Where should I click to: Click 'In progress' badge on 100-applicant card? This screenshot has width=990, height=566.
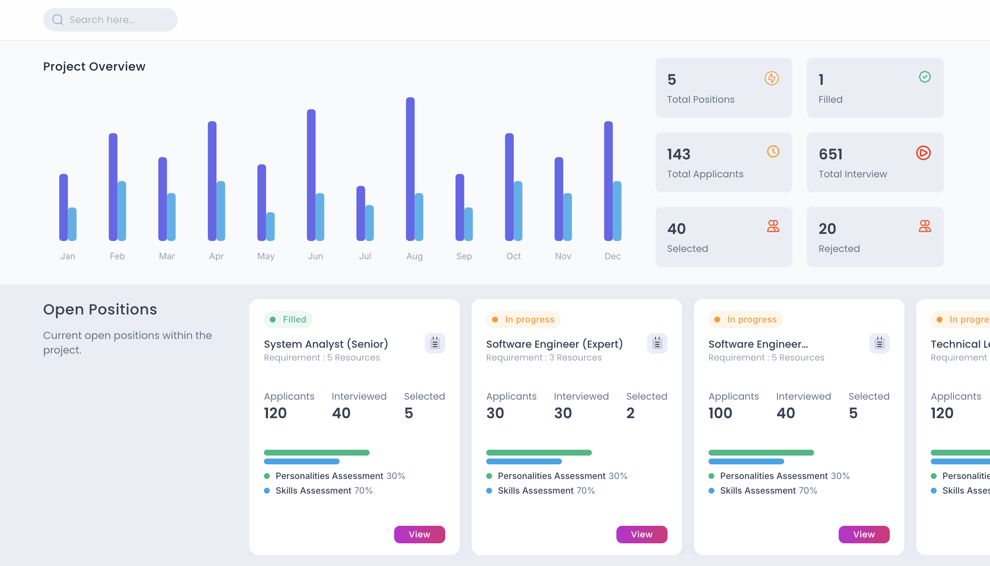[x=745, y=320]
